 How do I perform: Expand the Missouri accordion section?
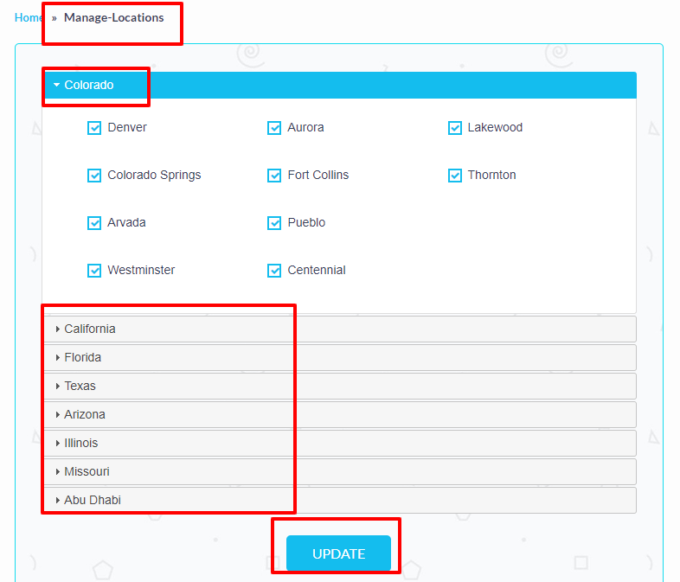coord(87,472)
